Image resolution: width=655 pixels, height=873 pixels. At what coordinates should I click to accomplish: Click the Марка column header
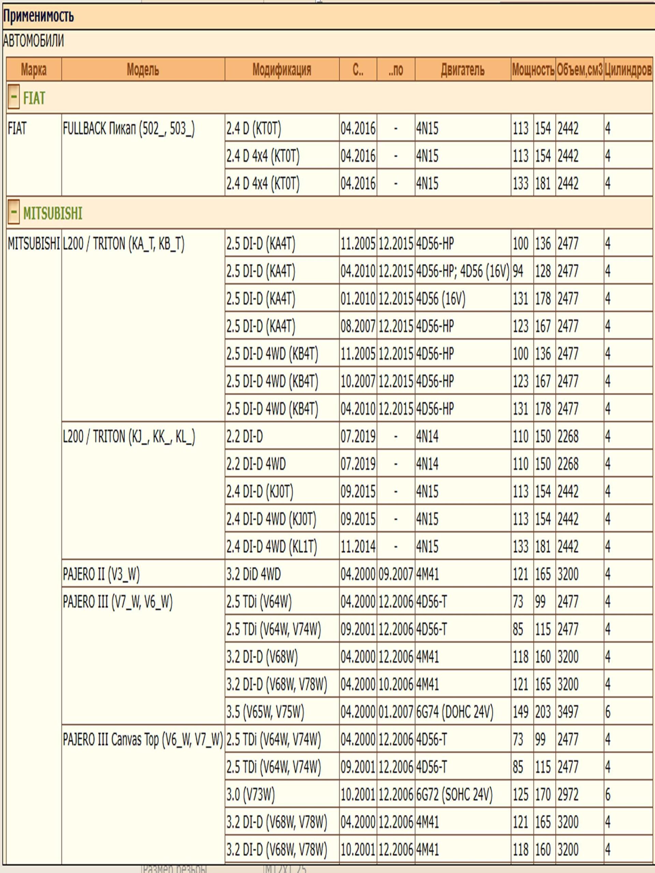pos(33,70)
